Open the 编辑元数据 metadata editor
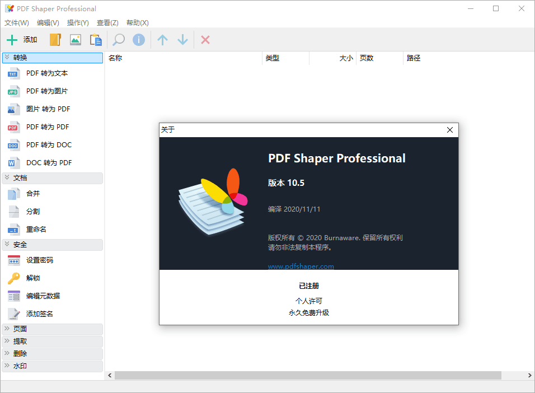 pyautogui.click(x=42, y=296)
